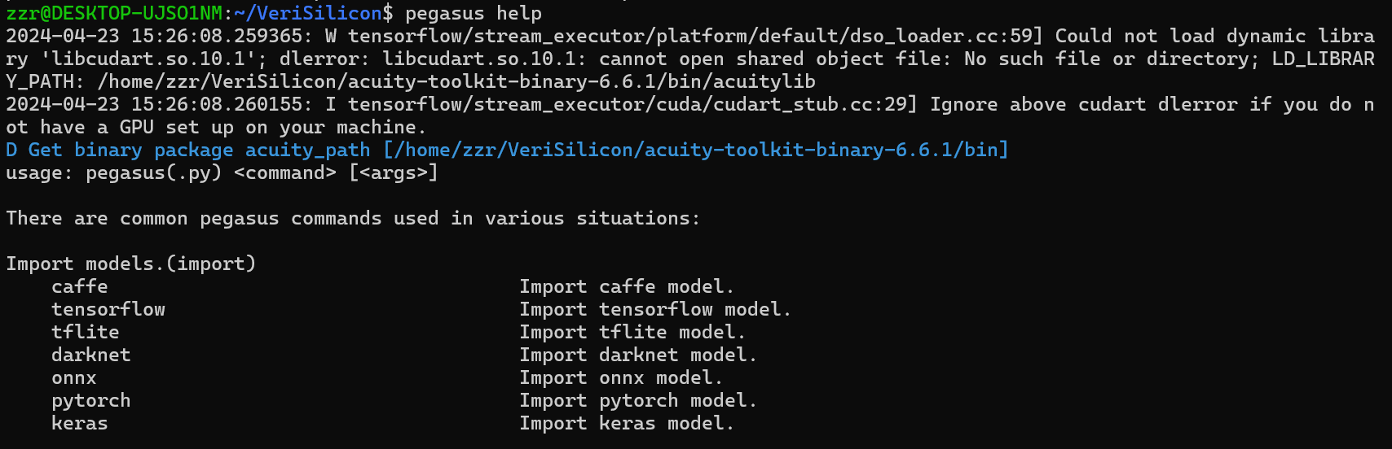Click the blue ~/VeriSilicon path in prompt
This screenshot has height=449, width=1392.
pyautogui.click(x=308, y=13)
